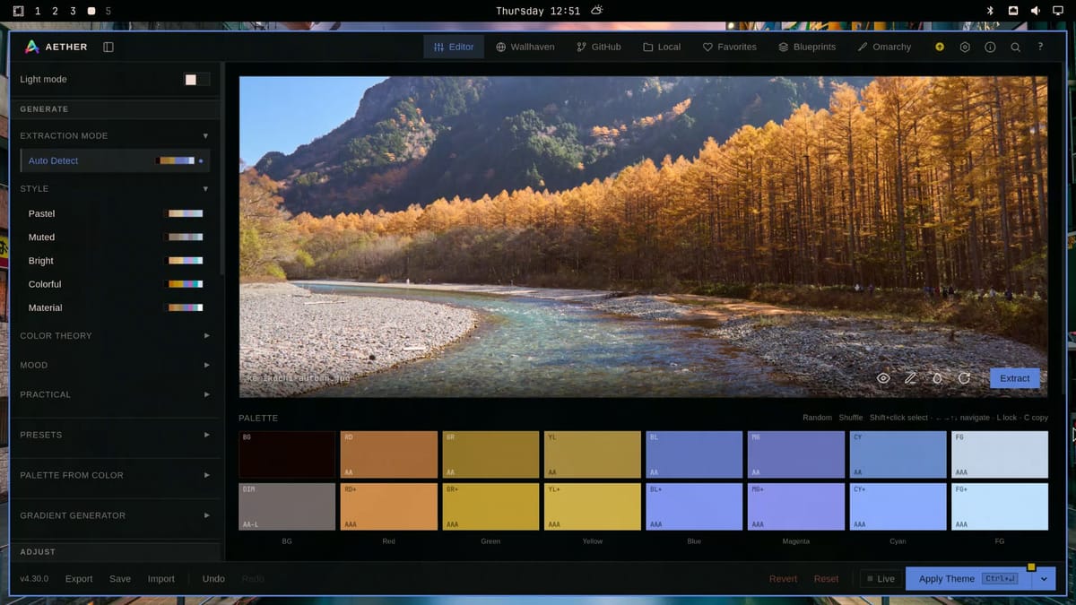Open the Favorites tab
The image size is (1076, 605).
729,47
